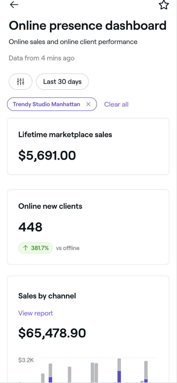Click the $3.2K axis label on the chart
Viewport: 177px width, 383px height.
click(x=26, y=360)
